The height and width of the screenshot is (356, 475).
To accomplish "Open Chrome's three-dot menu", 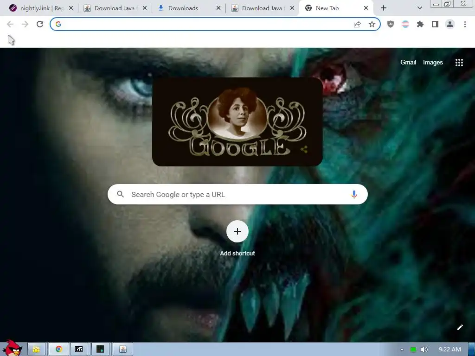I will 465,24.
